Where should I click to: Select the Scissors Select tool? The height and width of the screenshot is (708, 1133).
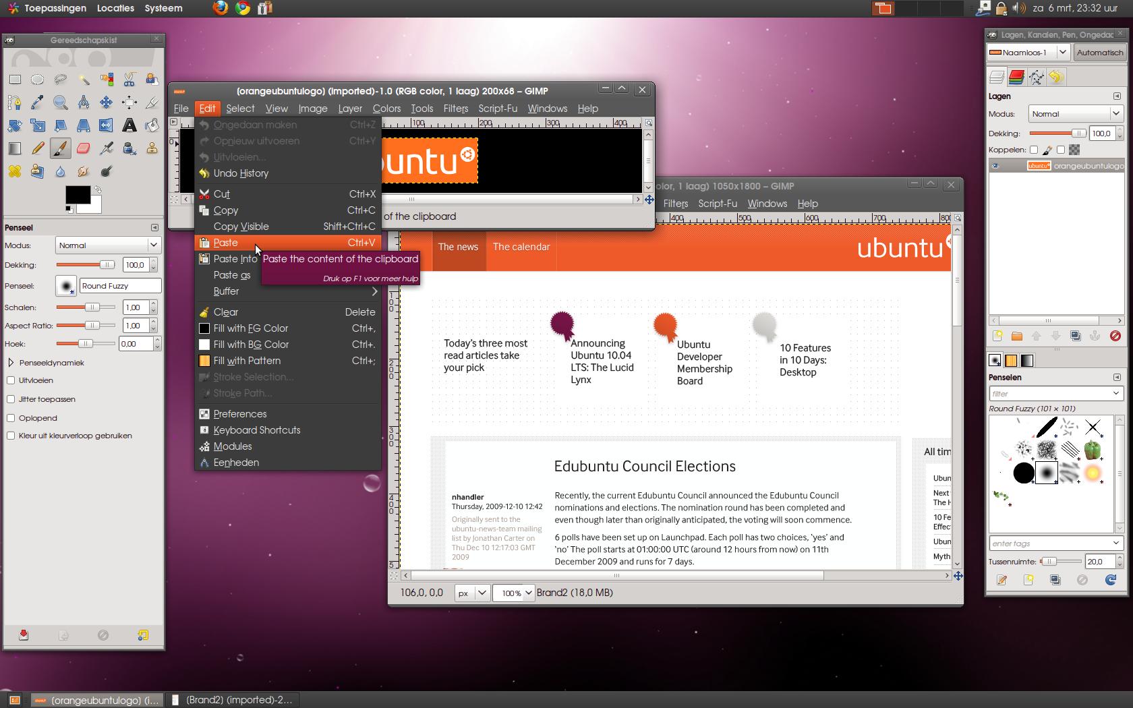click(x=129, y=80)
